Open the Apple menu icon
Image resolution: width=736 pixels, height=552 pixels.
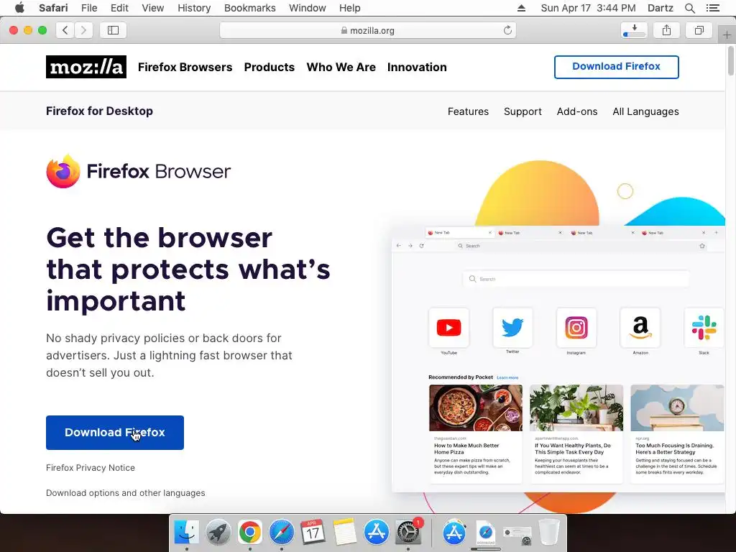pyautogui.click(x=19, y=8)
